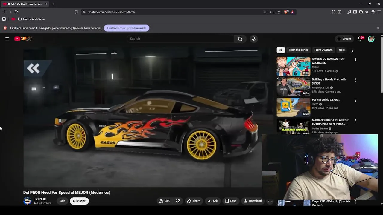Click the Create button
Image resolution: width=383 pixels, height=215 pixels.
[344, 39]
